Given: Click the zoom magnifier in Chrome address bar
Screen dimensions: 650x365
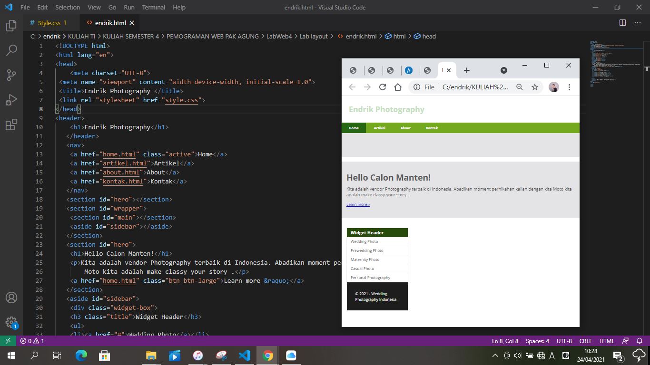Looking at the screenshot, I should [519, 87].
